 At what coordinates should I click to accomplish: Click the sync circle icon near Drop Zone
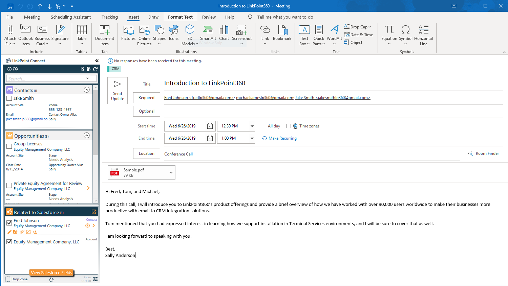51,280
